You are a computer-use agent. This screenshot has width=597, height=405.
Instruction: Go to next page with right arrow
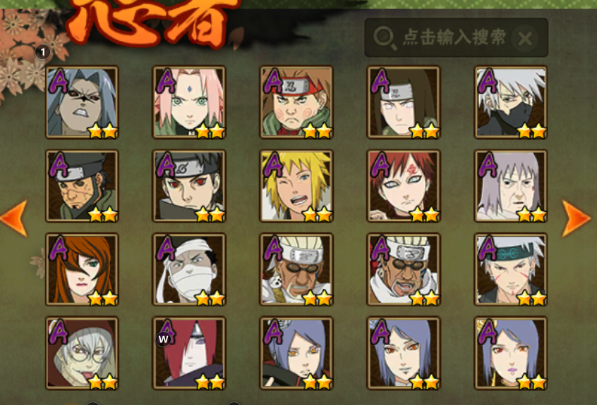577,218
